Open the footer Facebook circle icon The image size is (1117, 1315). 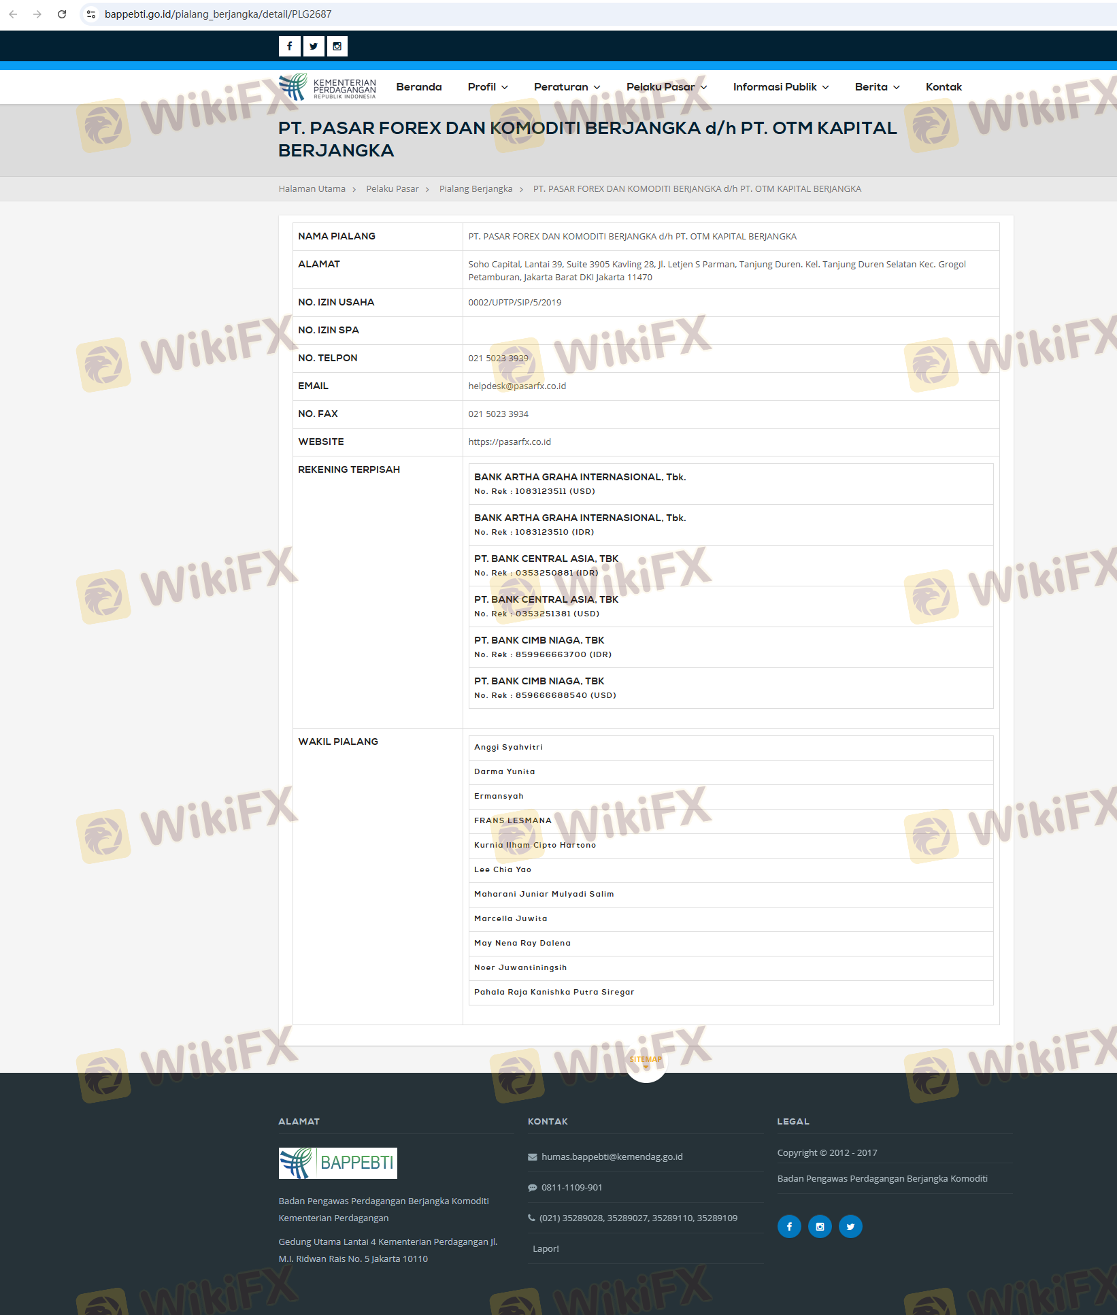click(x=789, y=1227)
